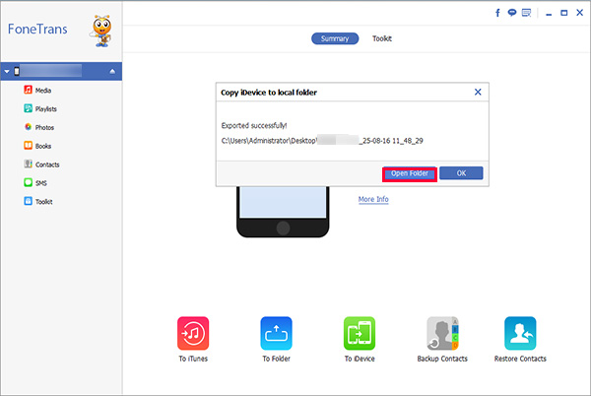Screen dimensions: 591x396
Task: Open the Playlists category icon
Action: [x=28, y=108]
